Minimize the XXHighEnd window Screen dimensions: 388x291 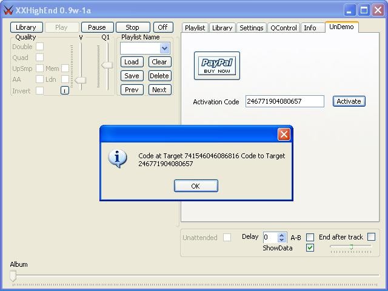coord(350,10)
